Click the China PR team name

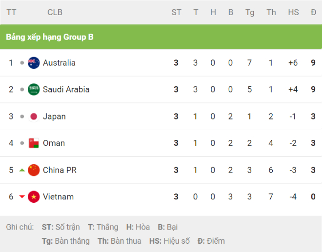click(x=60, y=170)
